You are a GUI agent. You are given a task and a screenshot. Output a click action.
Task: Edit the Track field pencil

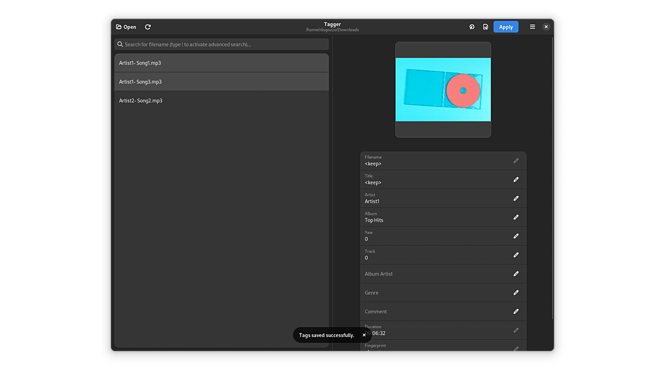(516, 255)
